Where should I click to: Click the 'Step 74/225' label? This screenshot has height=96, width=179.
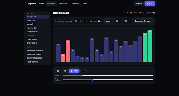(x=57, y=80)
